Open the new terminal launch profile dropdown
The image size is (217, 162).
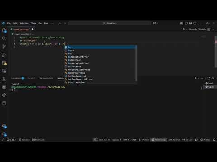coord(198,78)
